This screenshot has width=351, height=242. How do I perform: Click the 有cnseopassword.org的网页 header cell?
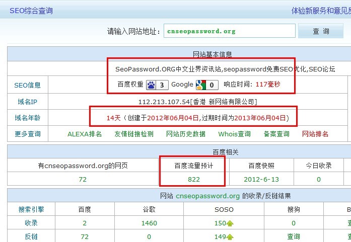(83, 166)
